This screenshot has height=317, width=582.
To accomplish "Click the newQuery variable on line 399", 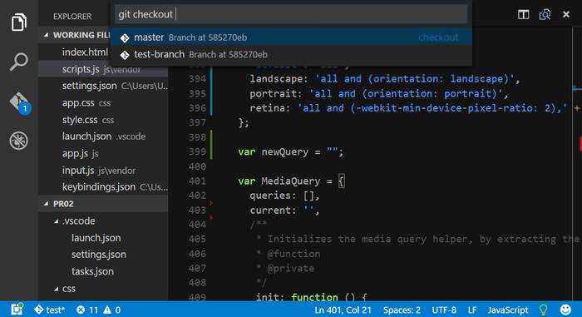I will [284, 152].
